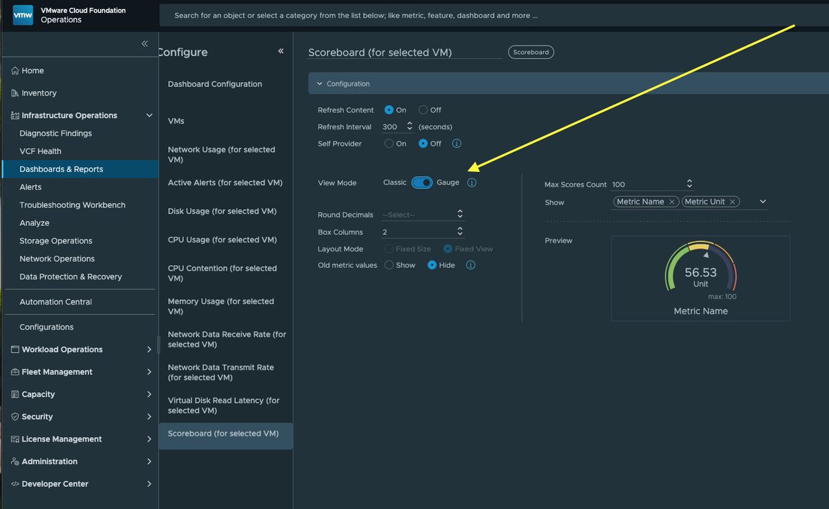
Task: Expand Fleet Management menu
Action: point(149,372)
